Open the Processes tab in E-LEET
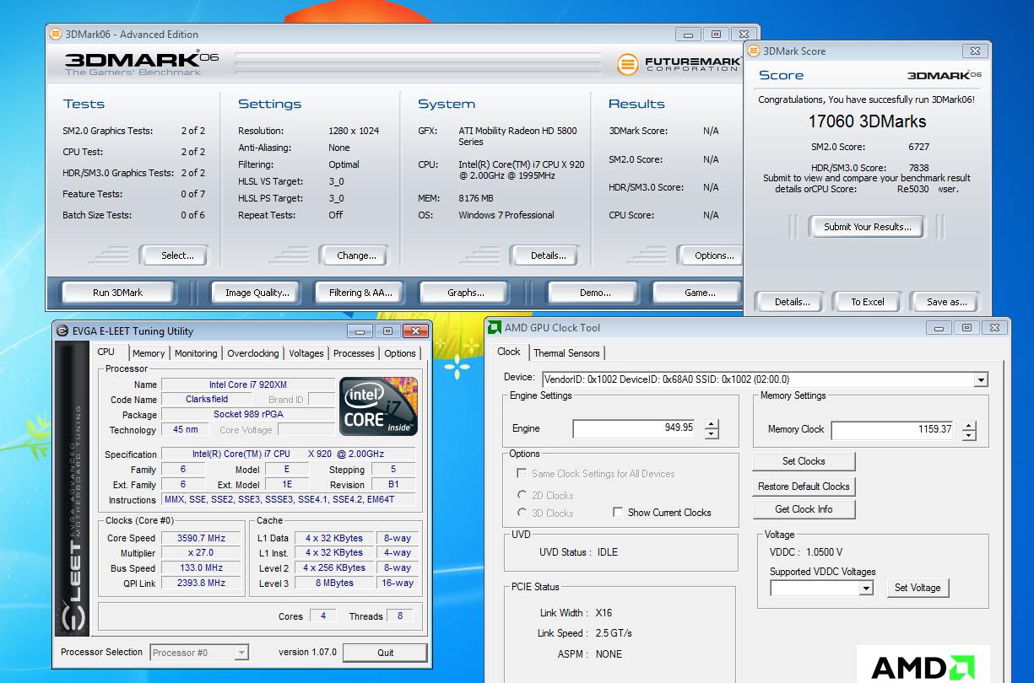This screenshot has width=1034, height=683. [354, 353]
